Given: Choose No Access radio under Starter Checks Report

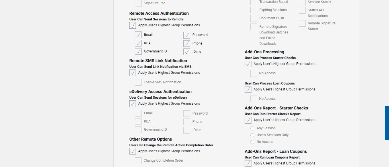Looking at the screenshot, I should [x=252, y=142].
